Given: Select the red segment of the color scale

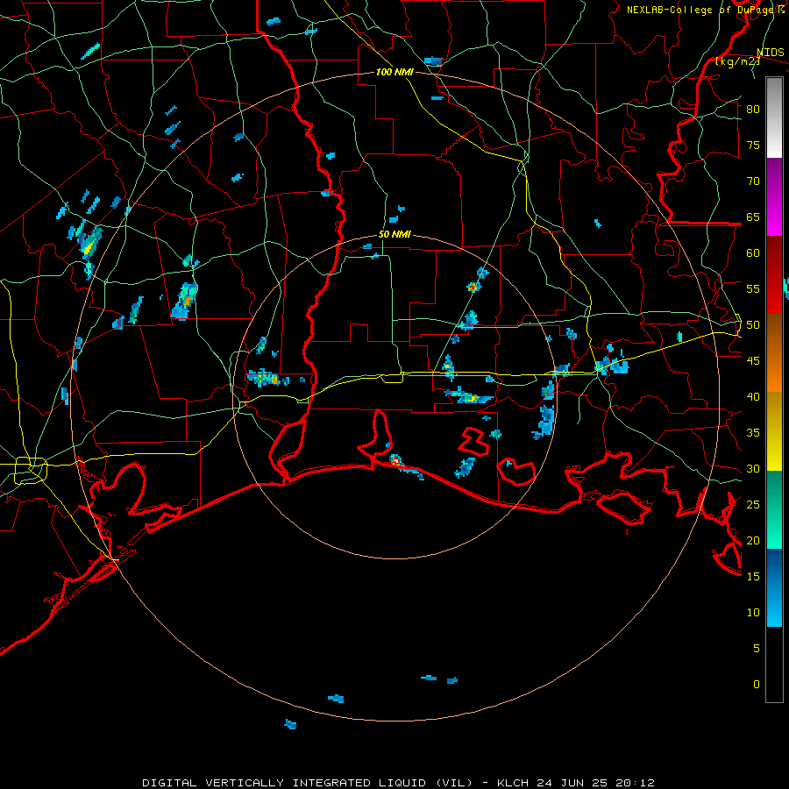Looking at the screenshot, I should (x=774, y=275).
